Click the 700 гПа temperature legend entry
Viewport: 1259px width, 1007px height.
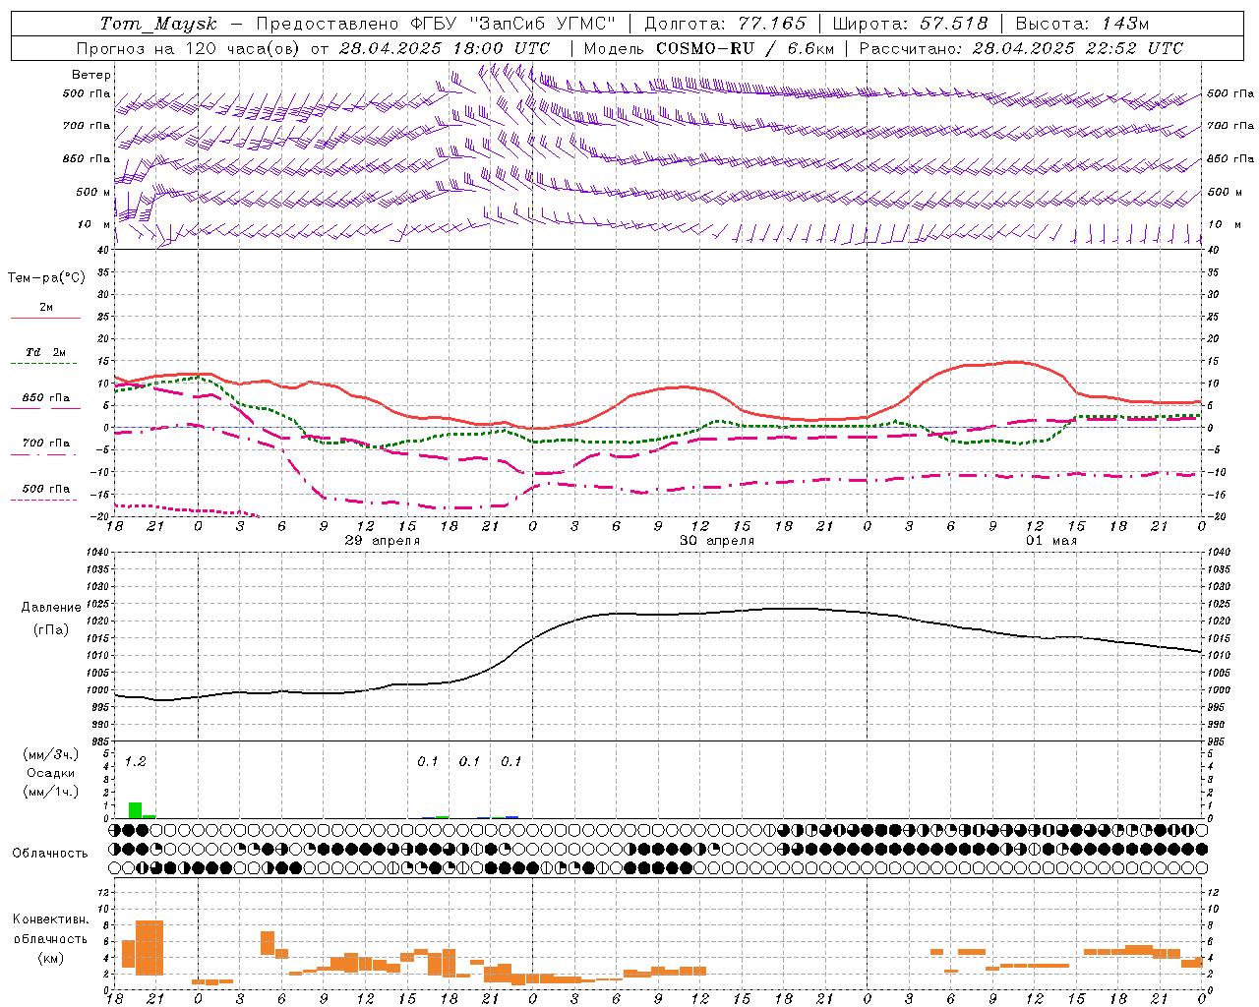45,444
